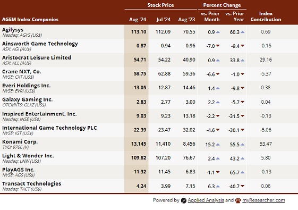298x210 pixels.
Task: Click Ainsworth's down arrow beside -7.0
Action: coord(218,46)
